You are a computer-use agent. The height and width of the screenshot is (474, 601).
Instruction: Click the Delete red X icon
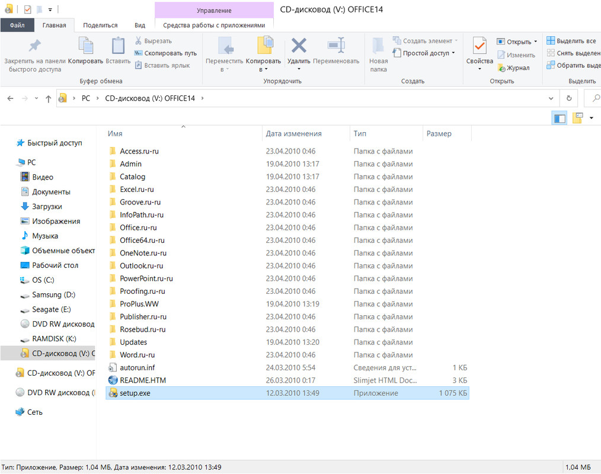point(299,46)
